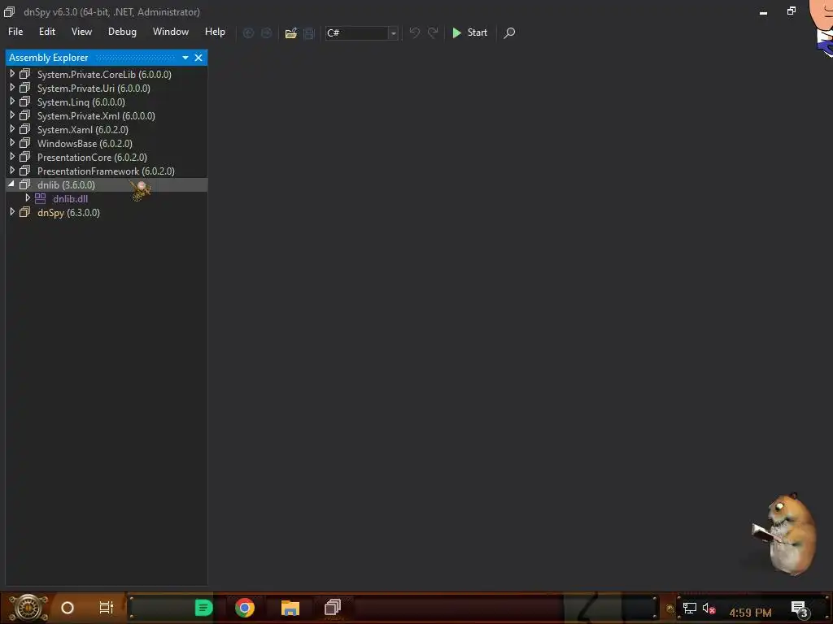The image size is (833, 624).
Task: Open the Window menu
Action: [171, 32]
